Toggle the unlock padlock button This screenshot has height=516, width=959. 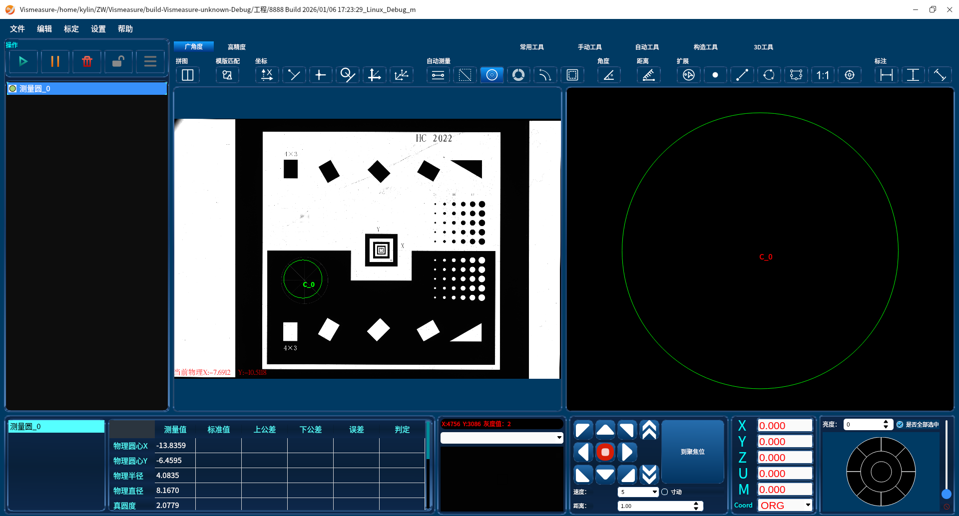(118, 61)
